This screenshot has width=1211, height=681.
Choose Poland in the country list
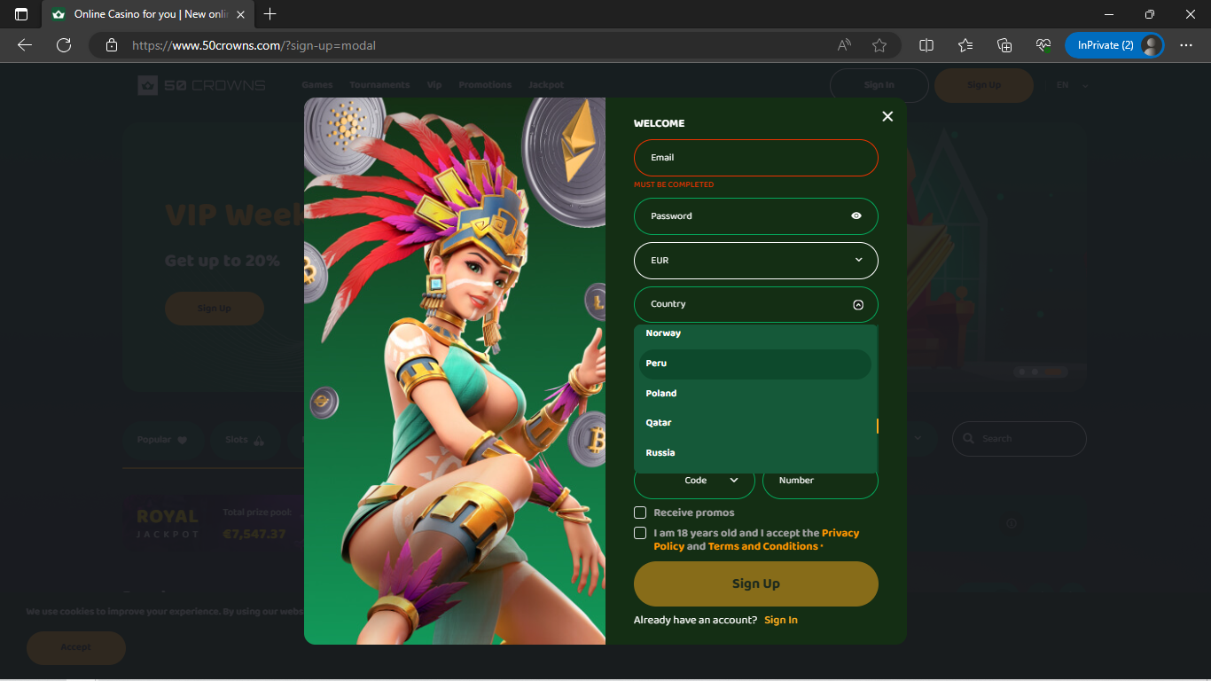click(754, 394)
